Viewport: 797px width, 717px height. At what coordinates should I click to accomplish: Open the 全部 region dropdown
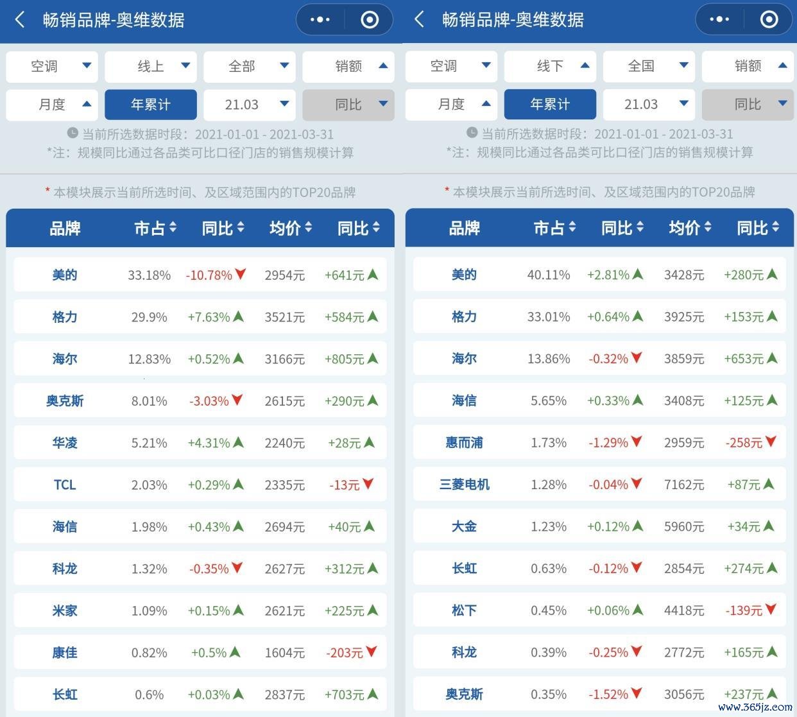click(250, 66)
